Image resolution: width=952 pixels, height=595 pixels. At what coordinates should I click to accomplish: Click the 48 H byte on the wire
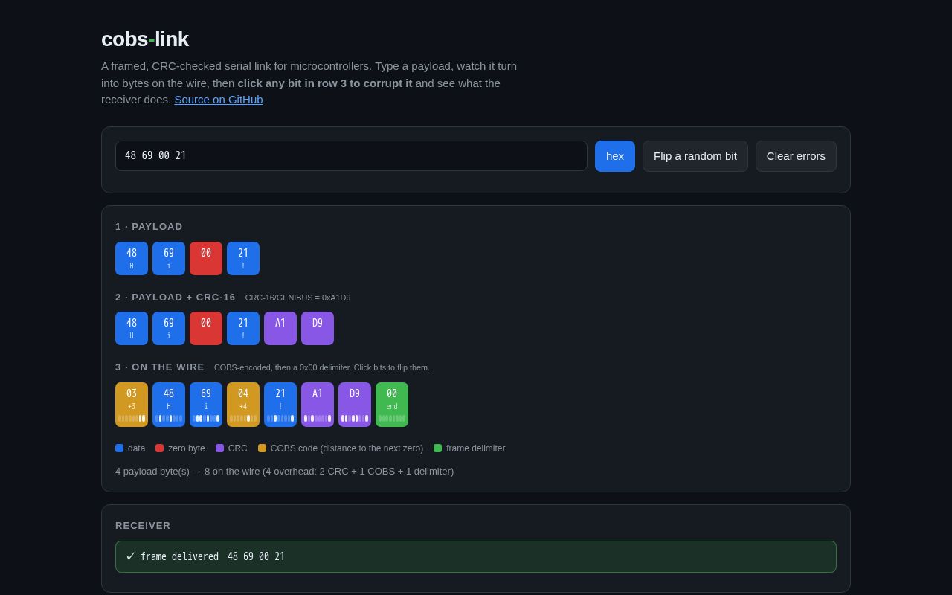click(x=169, y=405)
